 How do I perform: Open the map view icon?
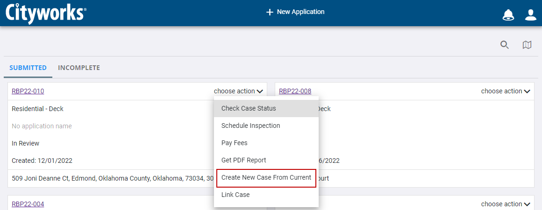[527, 45]
